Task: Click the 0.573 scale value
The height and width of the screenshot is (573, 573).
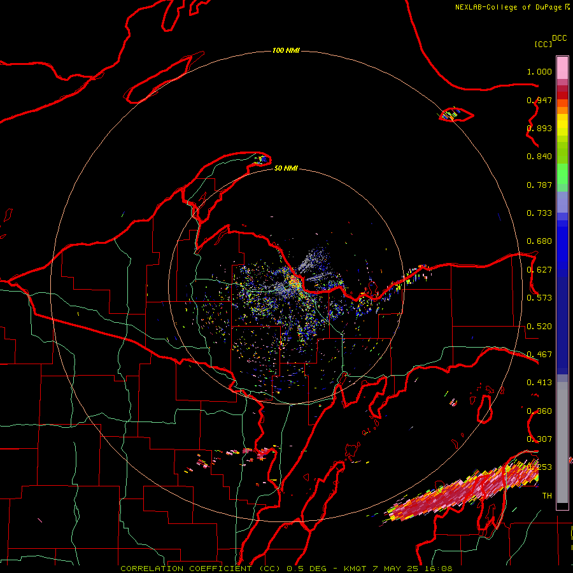Action: click(x=539, y=298)
